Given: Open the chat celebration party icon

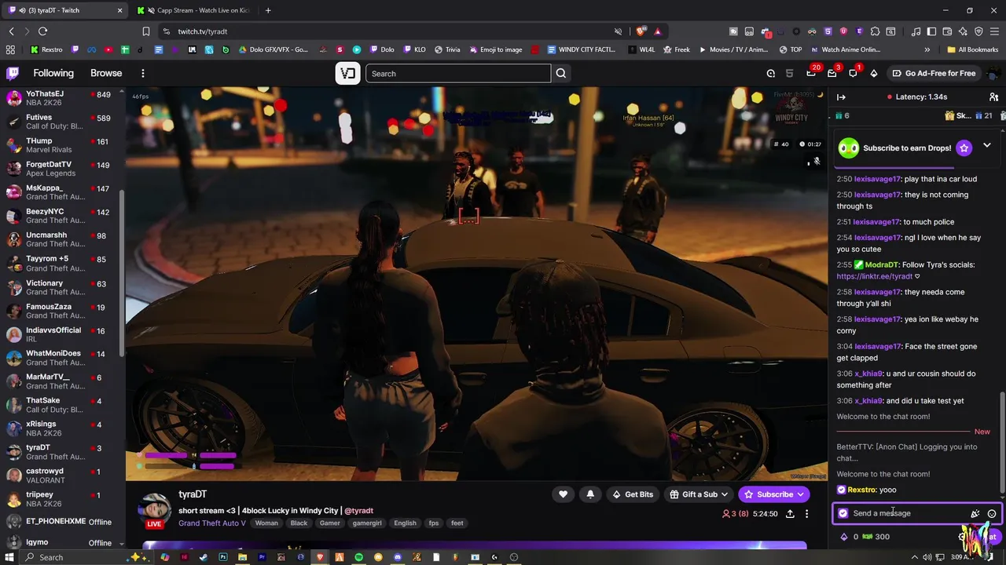Looking at the screenshot, I should [975, 514].
